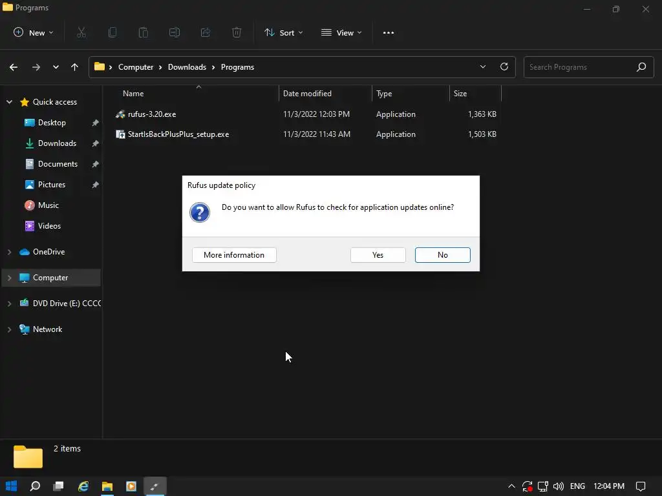Image resolution: width=662 pixels, height=496 pixels.
Task: Open Videos in the sidebar
Action: (49, 226)
